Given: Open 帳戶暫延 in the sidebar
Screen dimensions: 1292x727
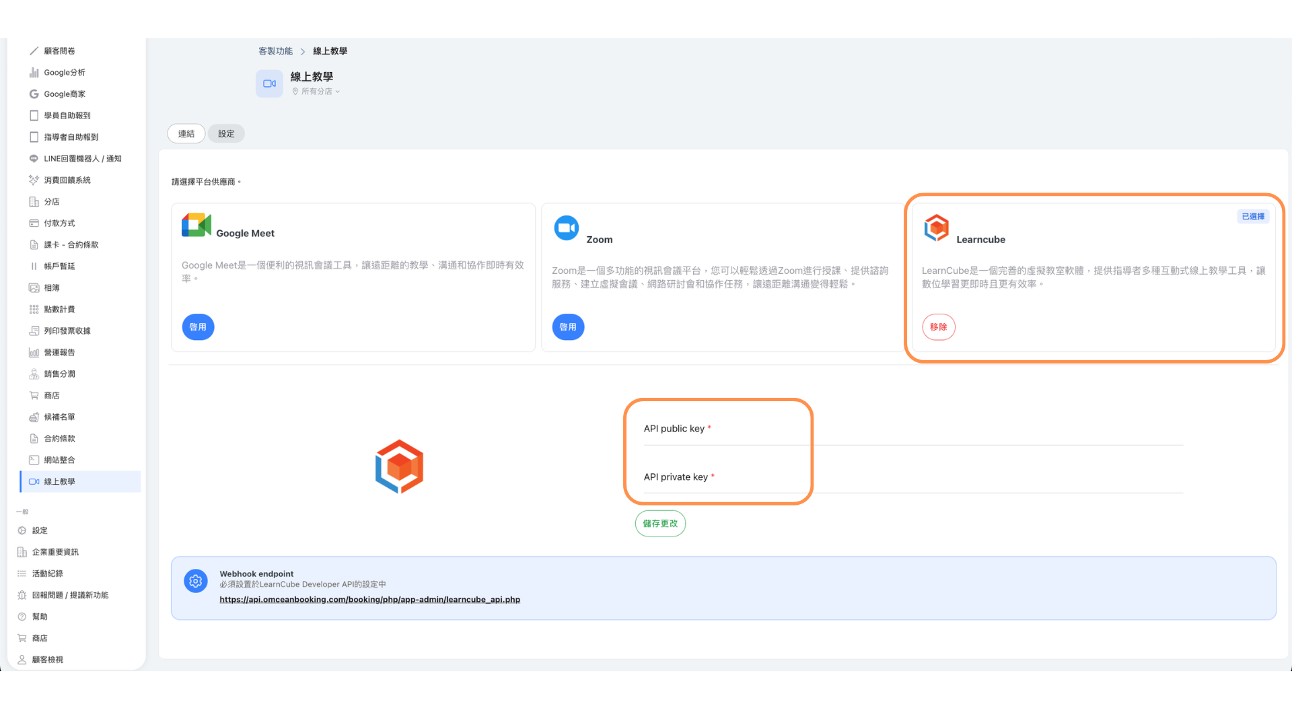Looking at the screenshot, I should click(x=60, y=267).
